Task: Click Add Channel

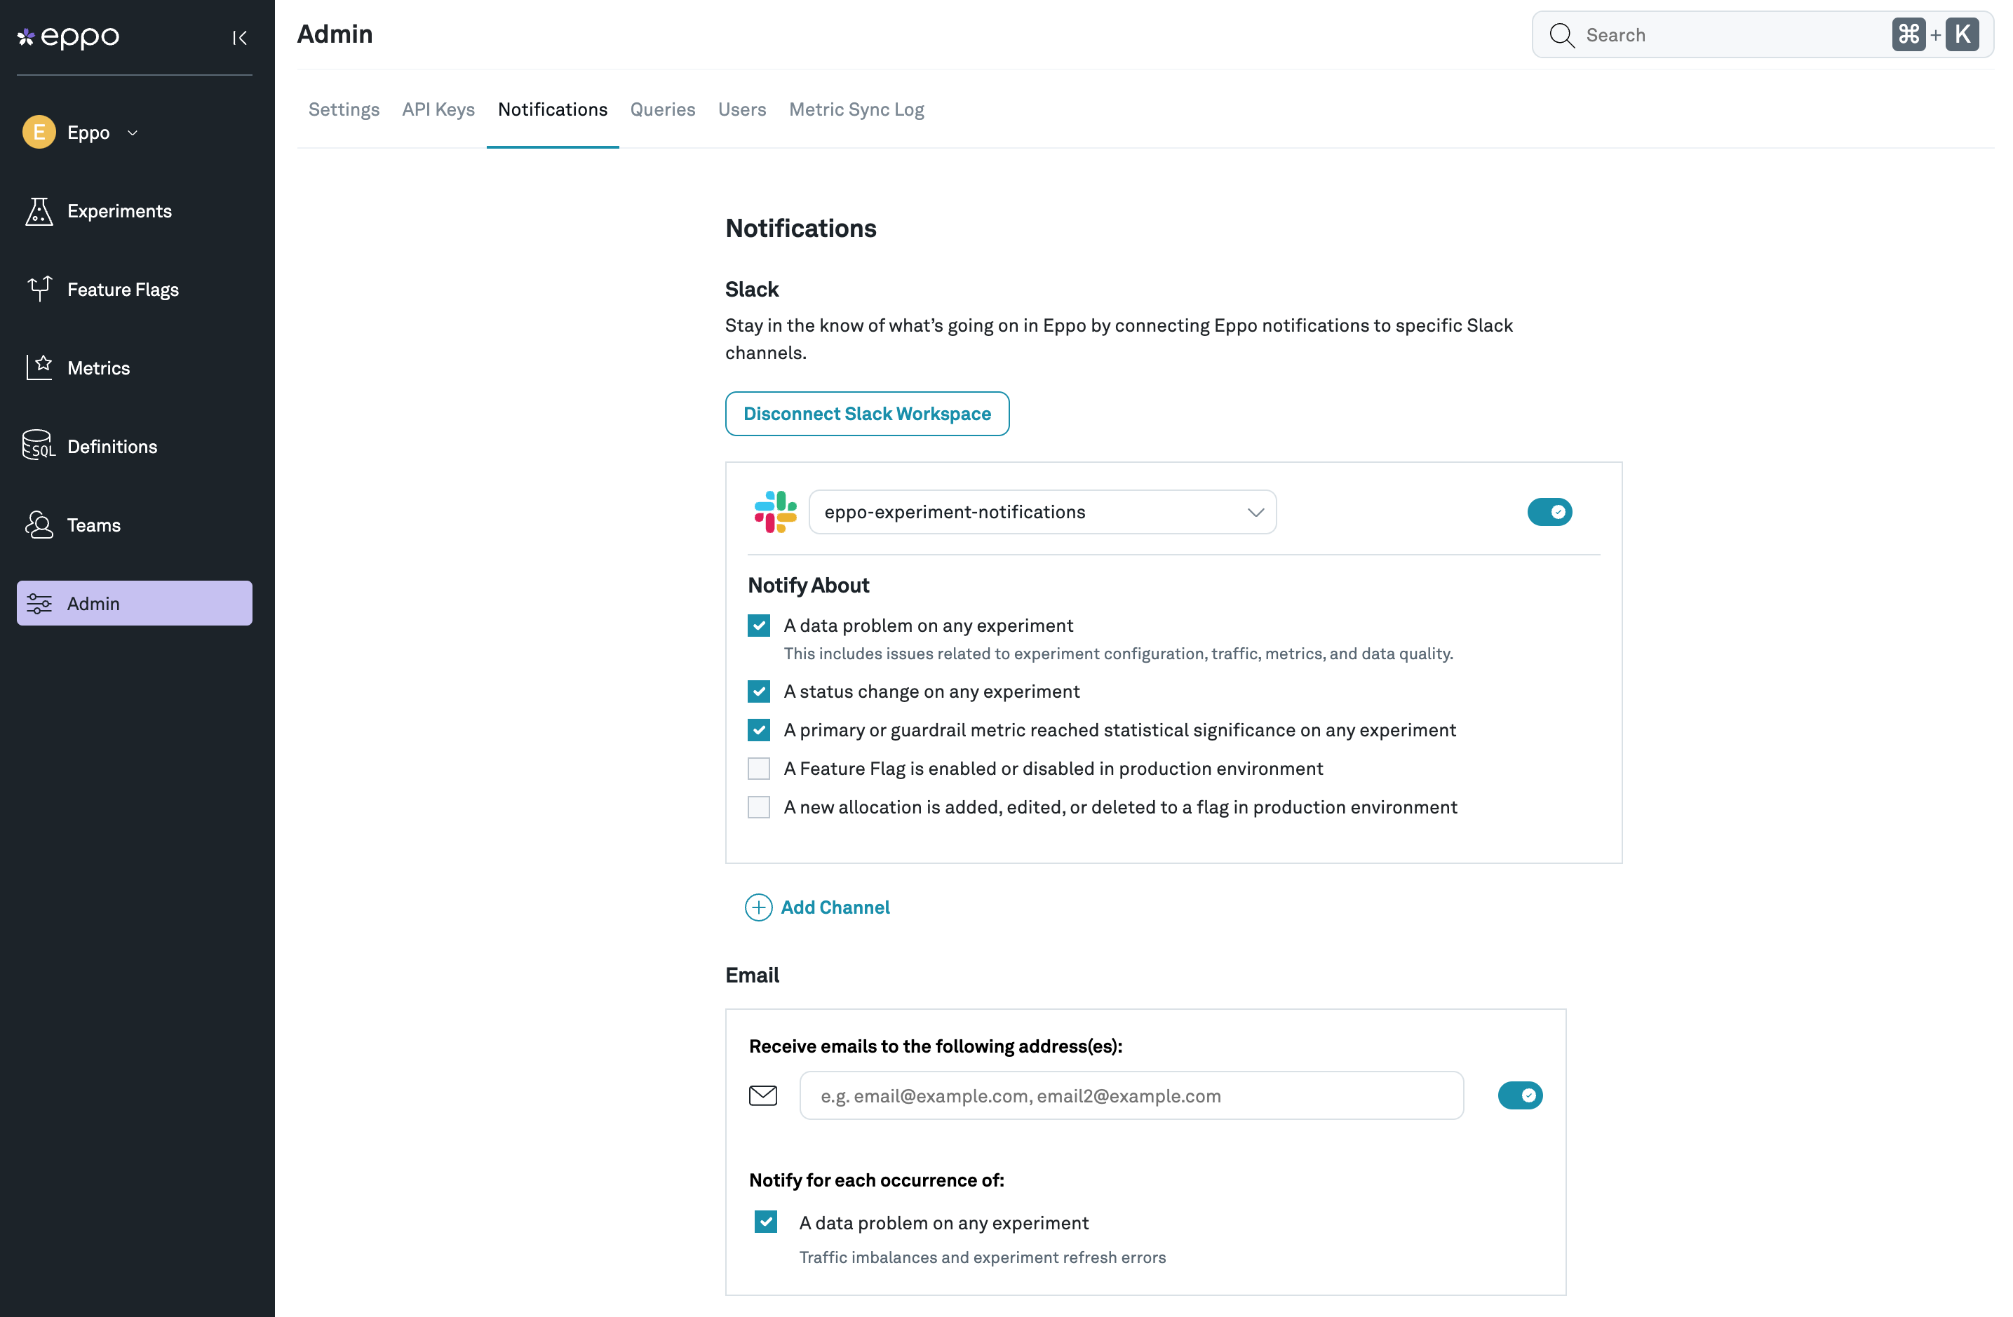Action: (x=817, y=907)
